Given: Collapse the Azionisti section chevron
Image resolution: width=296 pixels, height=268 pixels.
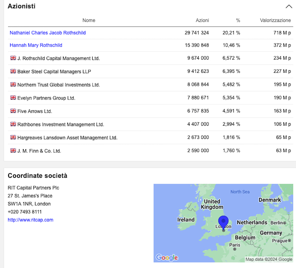Looking at the screenshot, I should tap(289, 7).
